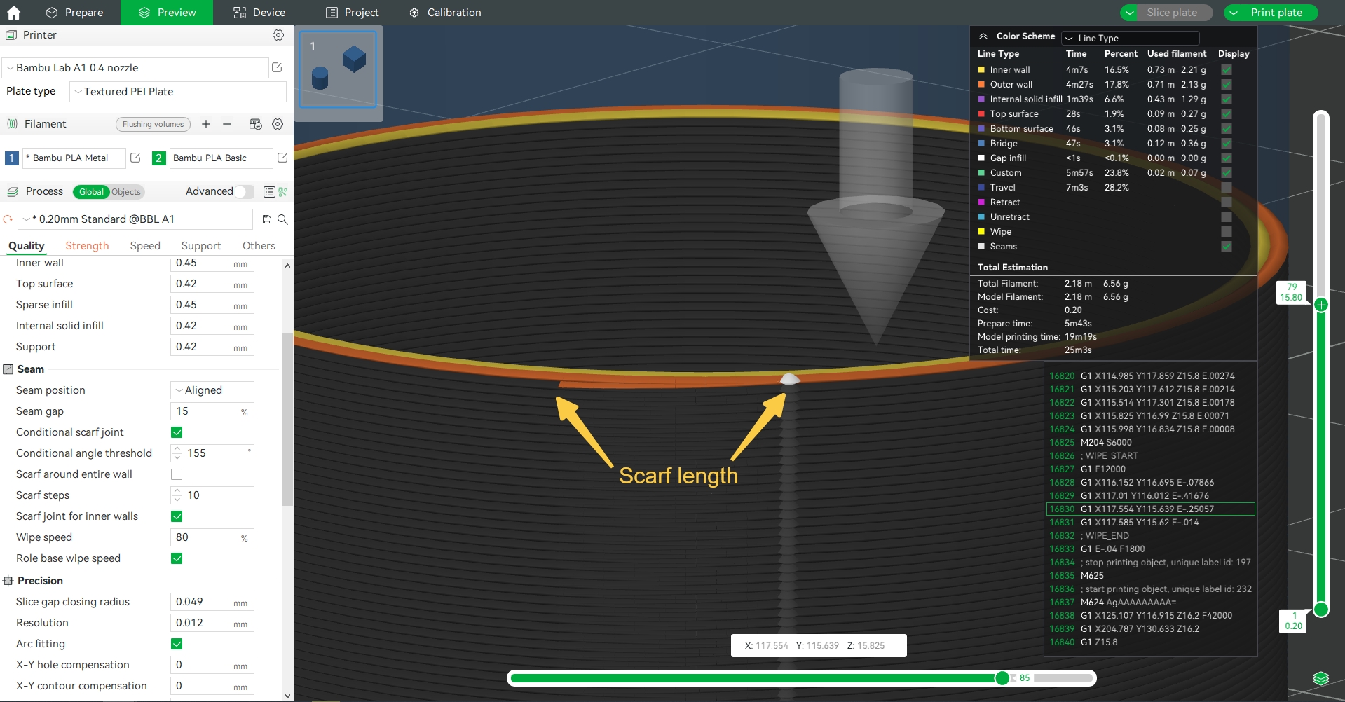Expand the Color Scheme Line Type dropdown
This screenshot has width=1345, height=702.
click(1130, 38)
